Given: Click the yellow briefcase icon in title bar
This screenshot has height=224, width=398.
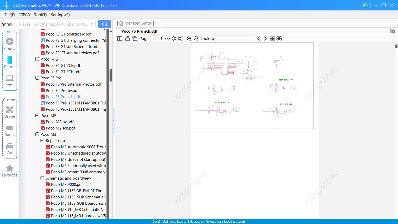Looking at the screenshot, I should point(365,5).
